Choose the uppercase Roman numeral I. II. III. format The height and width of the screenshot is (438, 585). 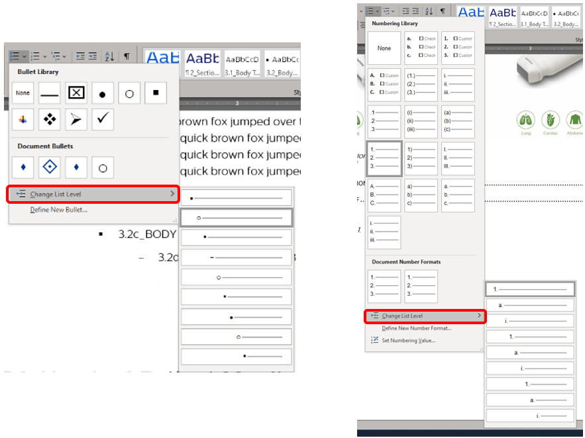tap(458, 159)
